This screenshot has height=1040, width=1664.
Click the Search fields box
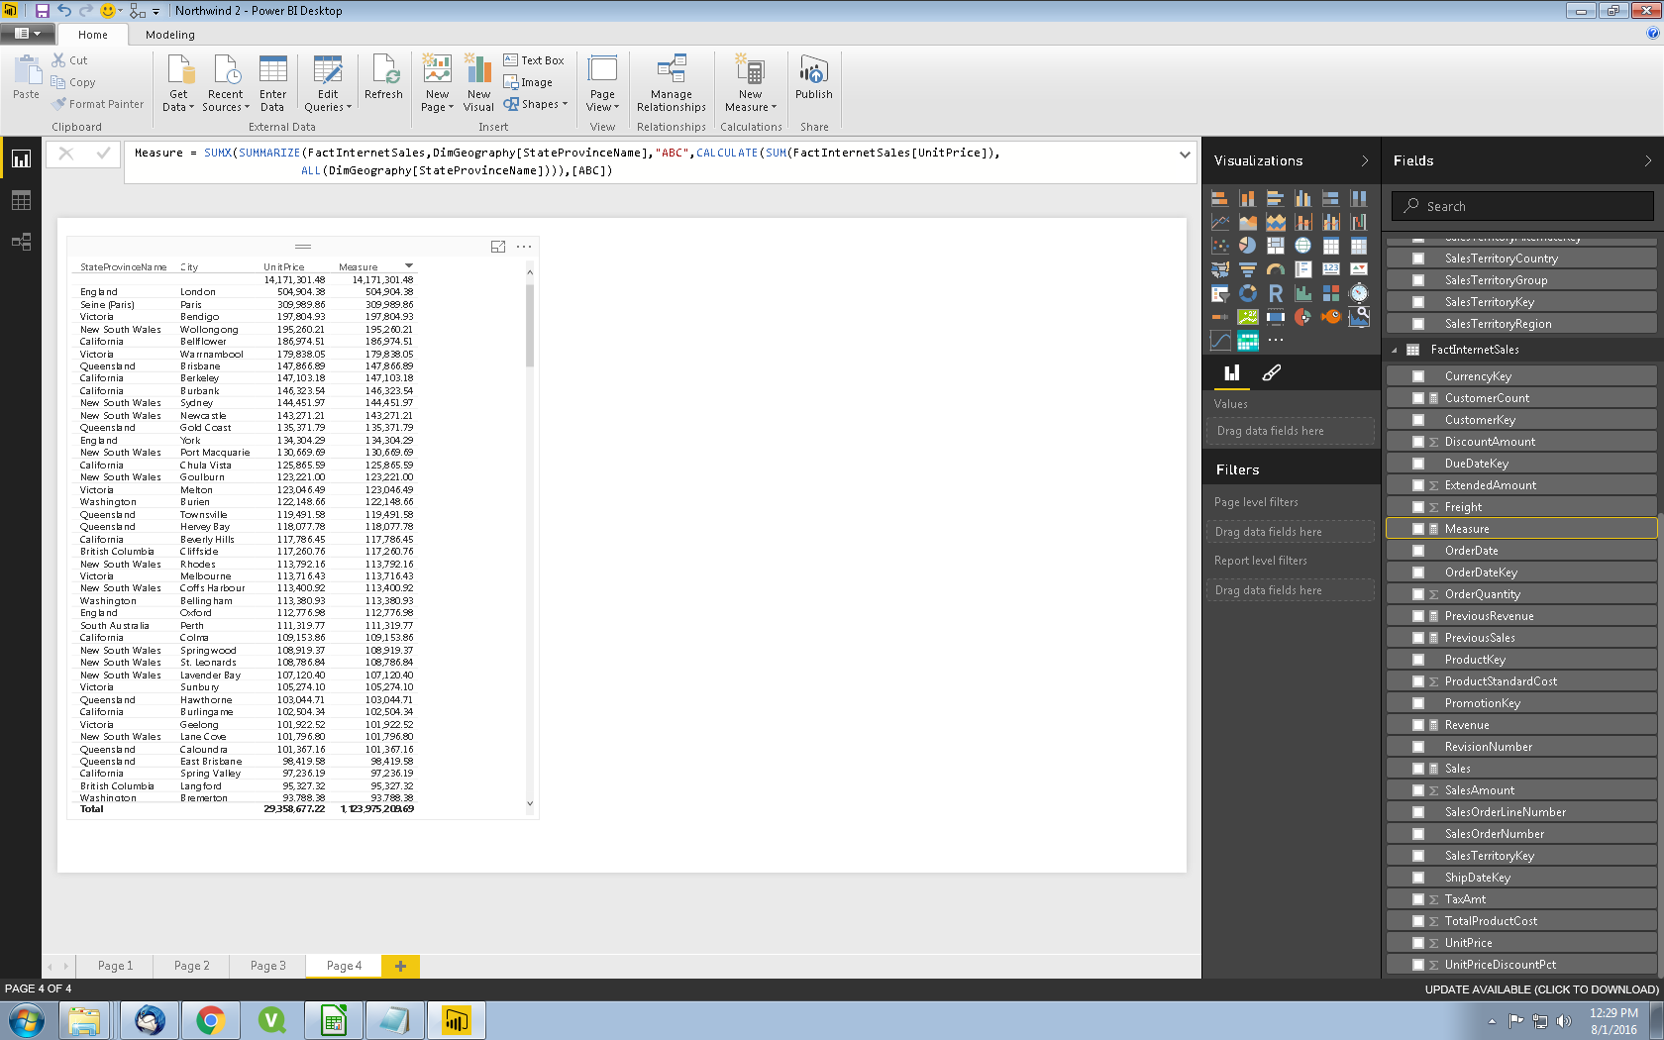point(1522,206)
